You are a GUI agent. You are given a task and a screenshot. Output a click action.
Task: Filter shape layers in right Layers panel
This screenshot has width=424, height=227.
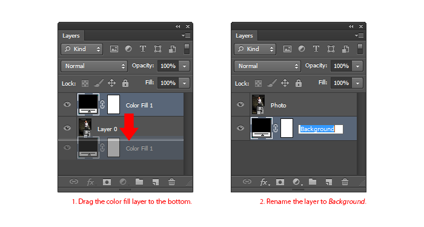pos(331,49)
